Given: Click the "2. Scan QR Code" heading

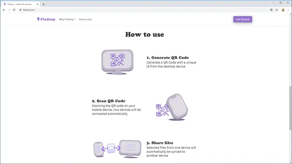Looking at the screenshot, I should (109, 101).
